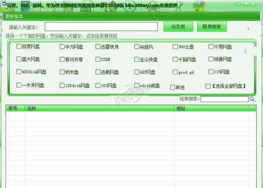Click the 名称 column header
Screen dimensions: 263x188
coord(100,108)
